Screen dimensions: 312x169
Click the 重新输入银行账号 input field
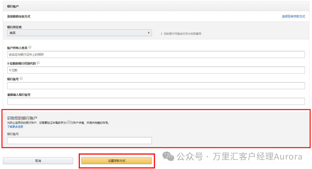click(156, 101)
